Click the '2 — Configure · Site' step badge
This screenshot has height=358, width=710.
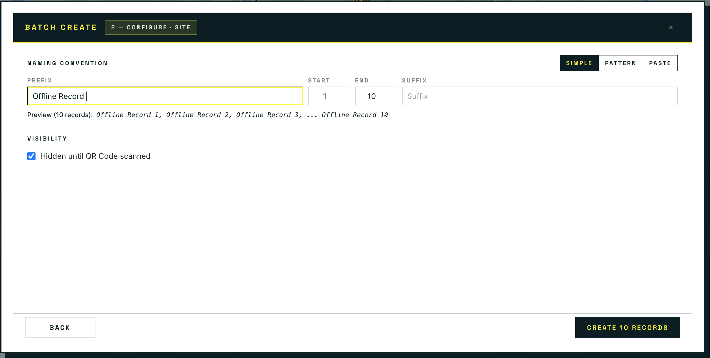coord(151,27)
